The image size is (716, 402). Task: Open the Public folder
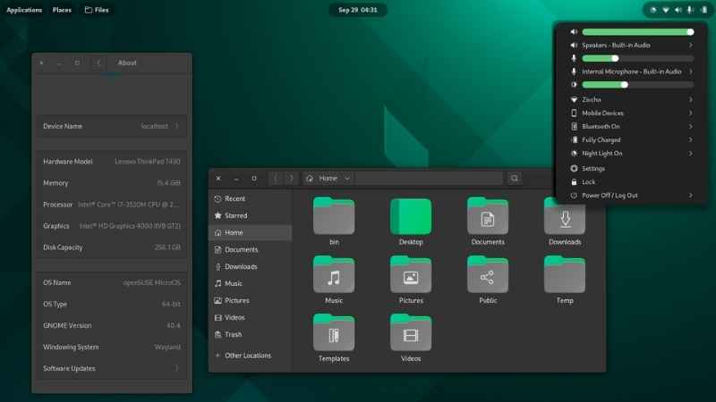click(x=488, y=274)
